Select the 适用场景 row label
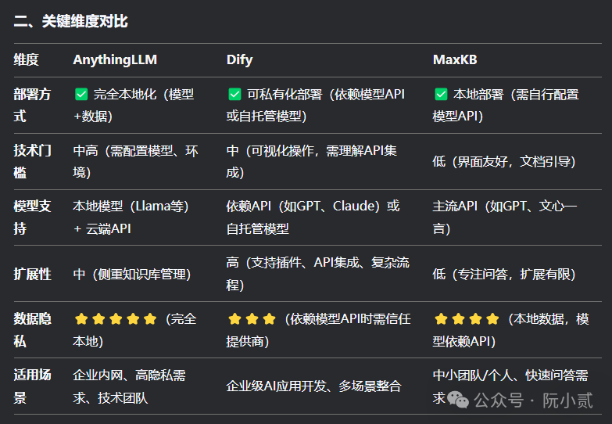 pos(32,386)
